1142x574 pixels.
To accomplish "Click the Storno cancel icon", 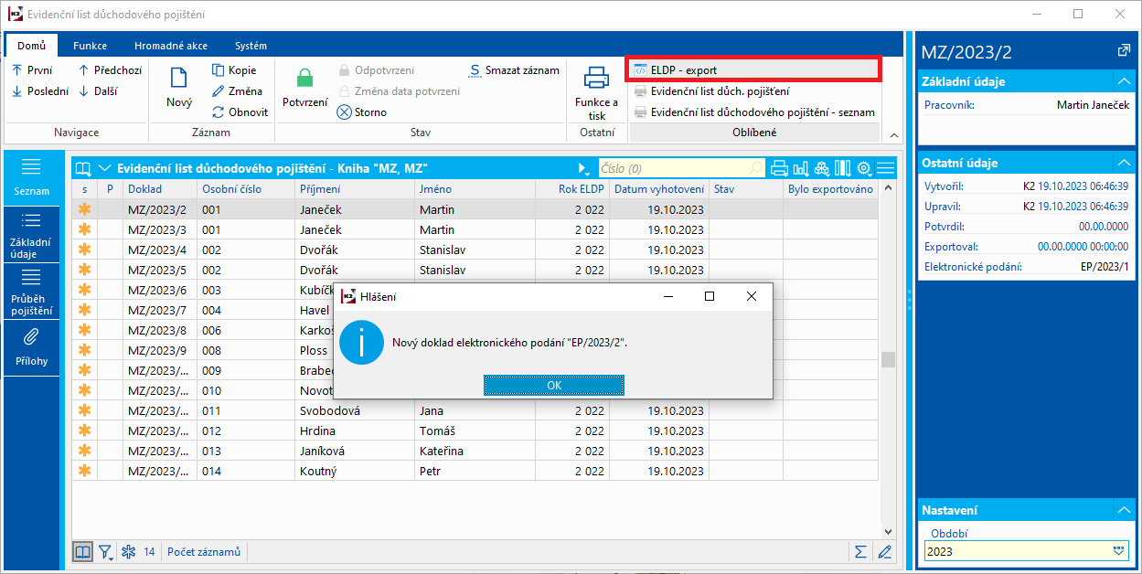I will [345, 112].
